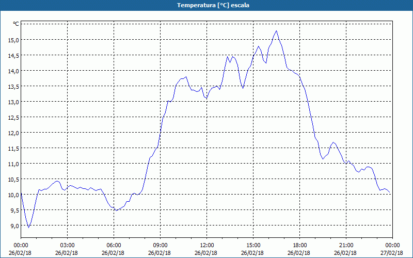Select the 14,5 y-axis label
Viewport: 413px width, 258px height.
pyautogui.click(x=14, y=56)
